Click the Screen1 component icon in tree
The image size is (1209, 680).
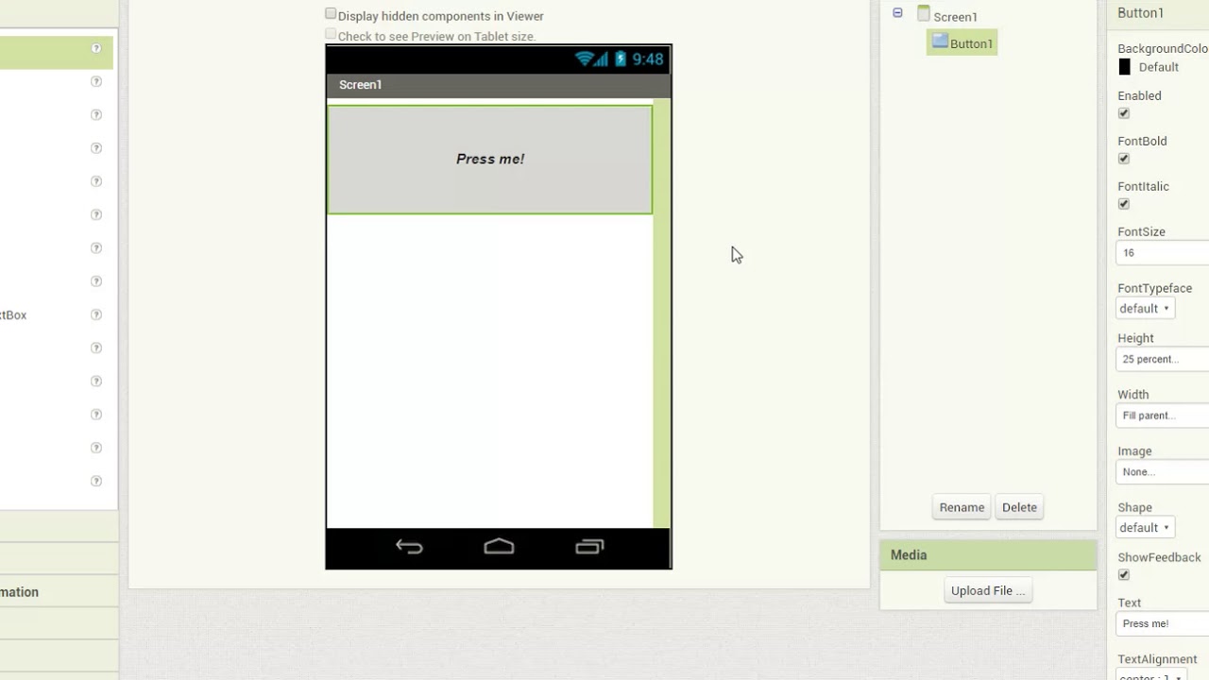click(x=924, y=14)
